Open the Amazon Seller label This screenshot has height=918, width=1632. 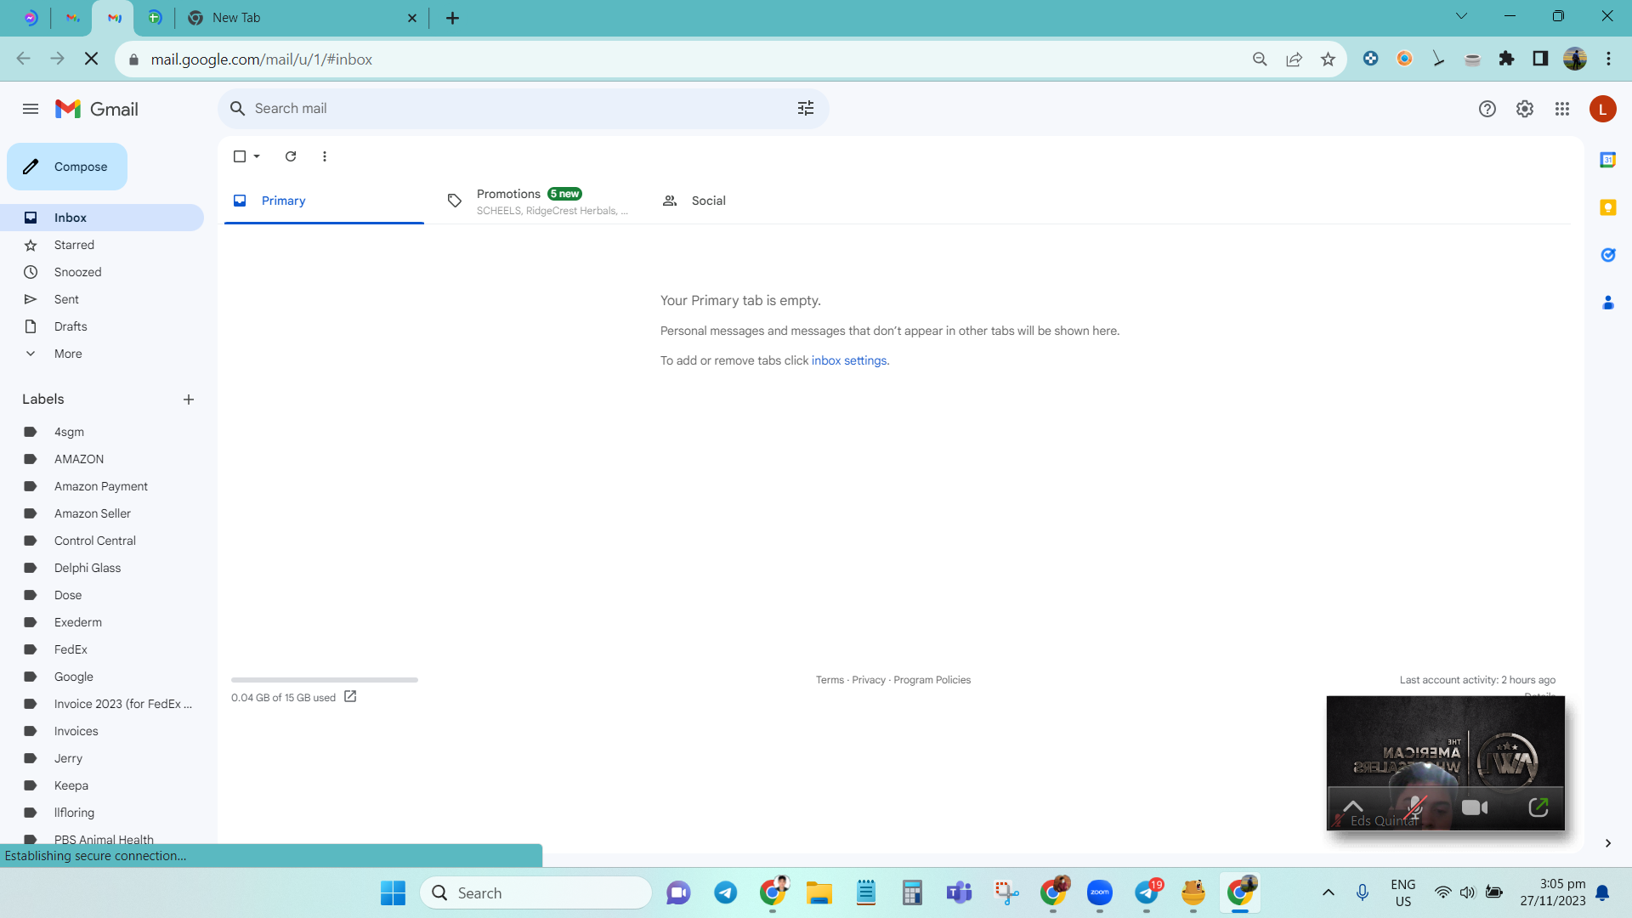(102, 513)
